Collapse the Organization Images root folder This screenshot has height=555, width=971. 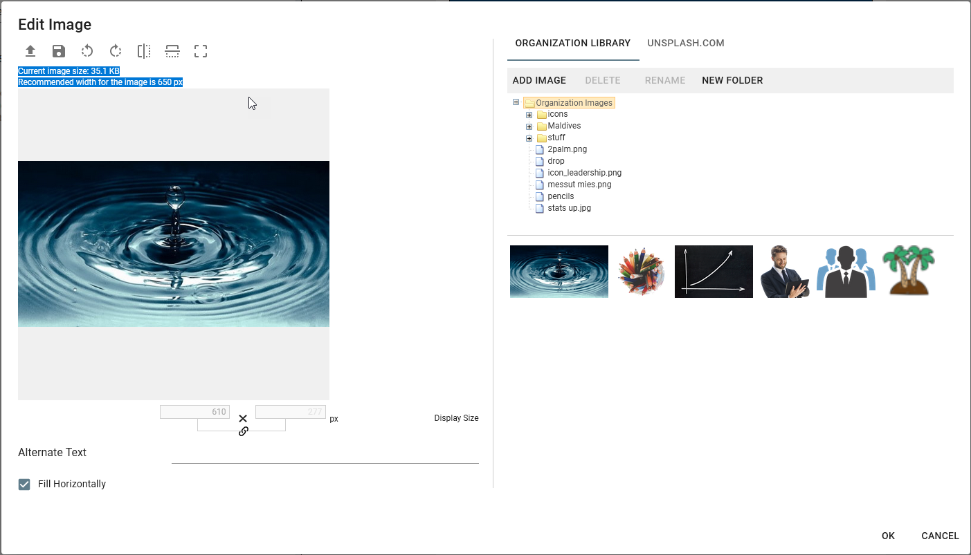516,102
